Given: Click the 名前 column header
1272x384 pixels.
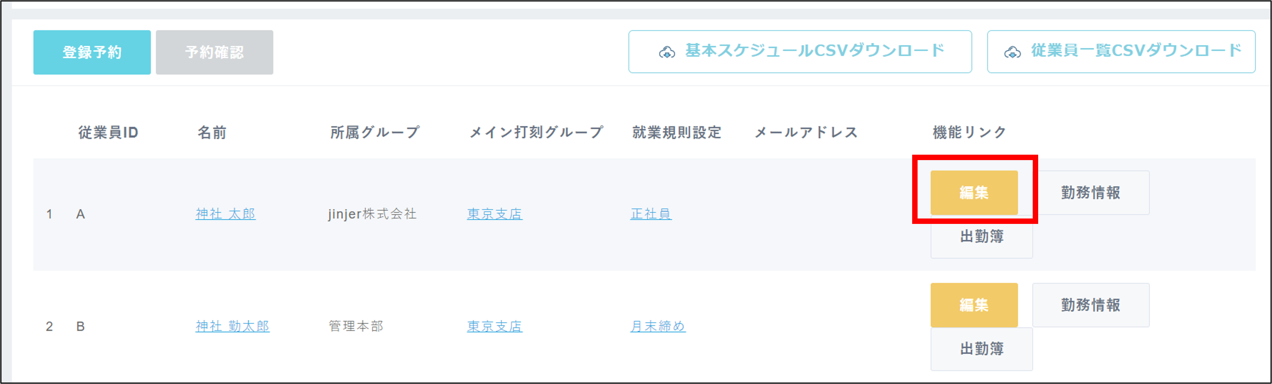Looking at the screenshot, I should (x=212, y=133).
